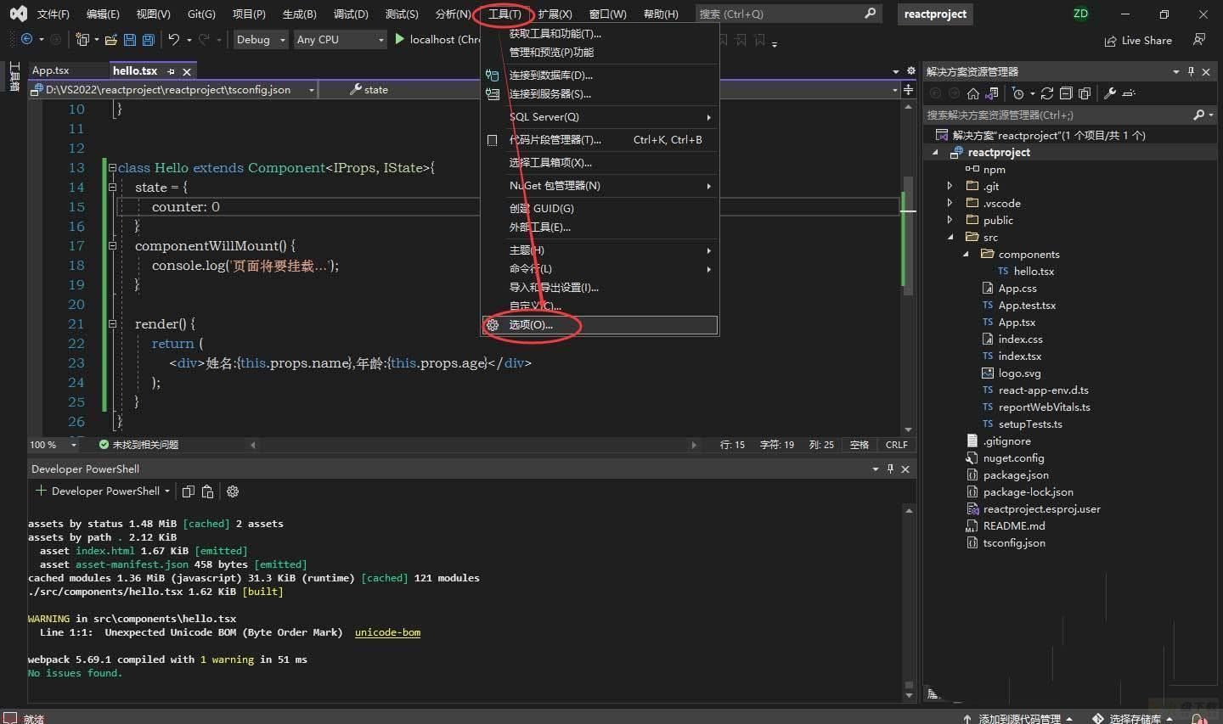
Task: Click the Visual Studio logo icon
Action: point(17,14)
